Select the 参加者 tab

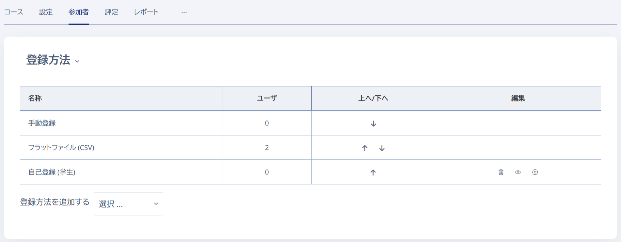(78, 12)
